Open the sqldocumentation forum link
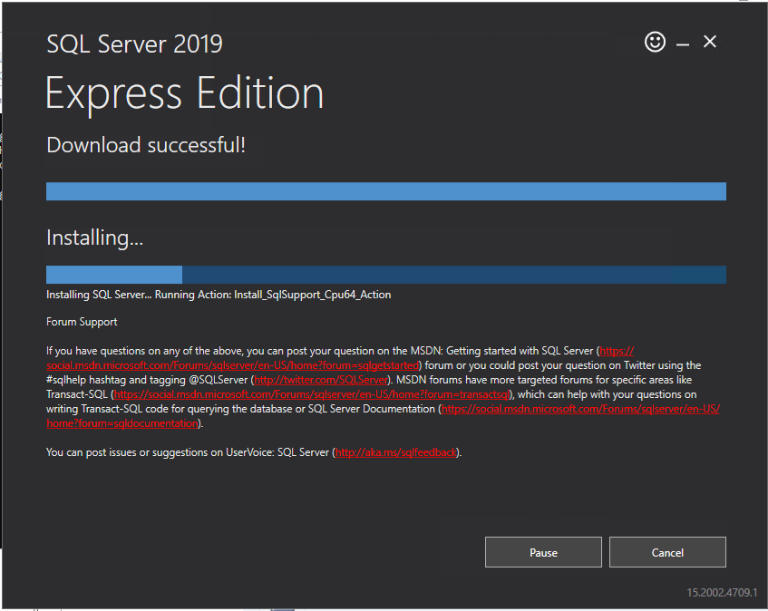 [x=580, y=409]
